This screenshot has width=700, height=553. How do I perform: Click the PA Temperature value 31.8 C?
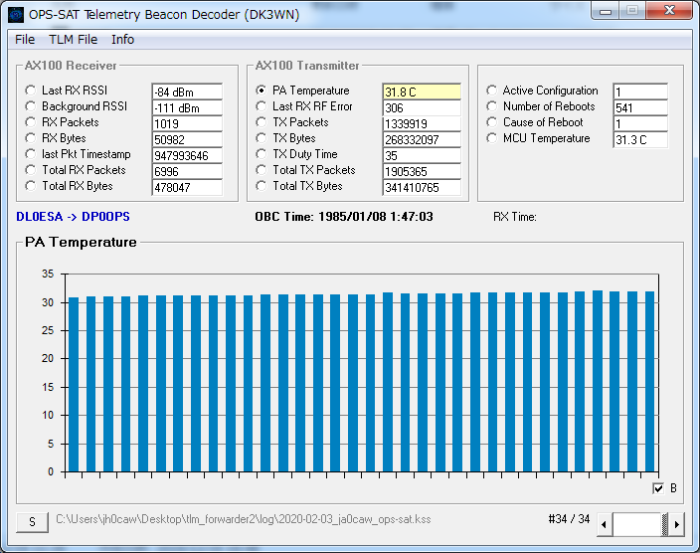tap(422, 92)
